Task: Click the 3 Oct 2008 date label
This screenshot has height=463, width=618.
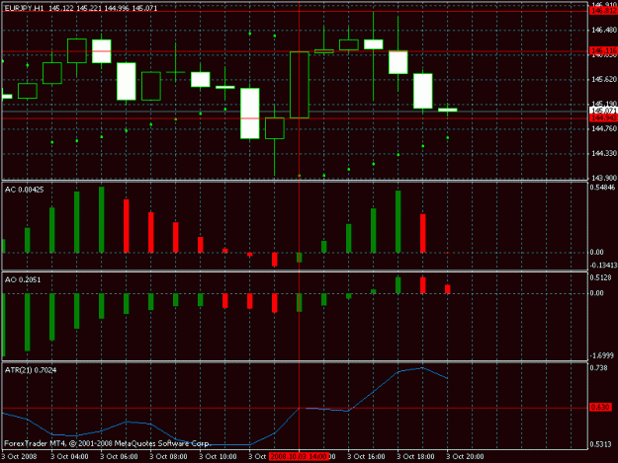Action: tap(20, 457)
